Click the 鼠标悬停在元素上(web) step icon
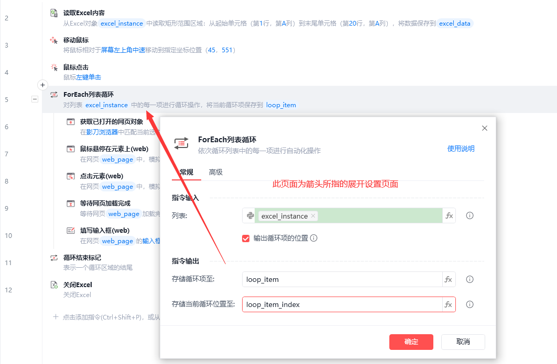The height and width of the screenshot is (364, 557). [71, 149]
